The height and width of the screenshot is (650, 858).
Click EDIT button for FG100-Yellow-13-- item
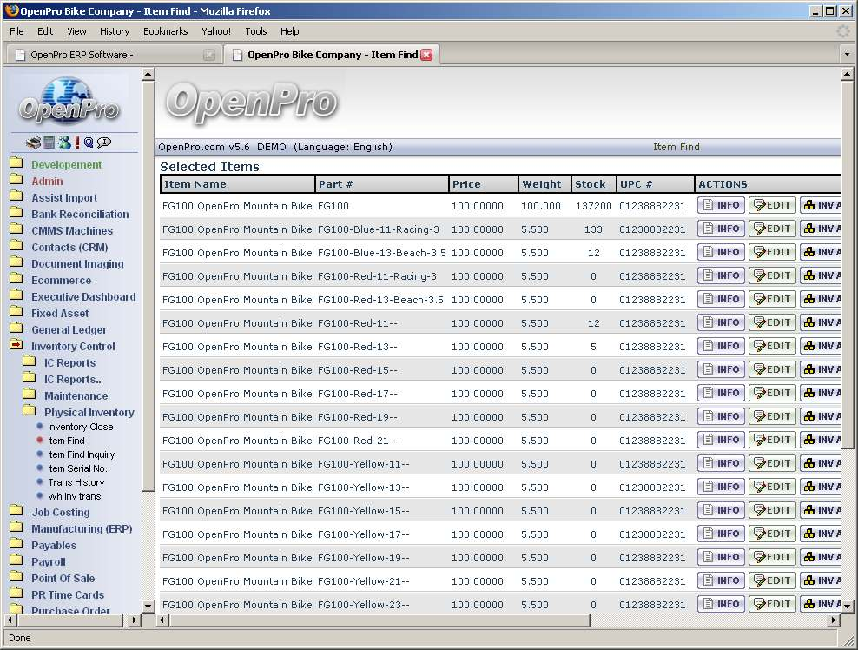(772, 487)
